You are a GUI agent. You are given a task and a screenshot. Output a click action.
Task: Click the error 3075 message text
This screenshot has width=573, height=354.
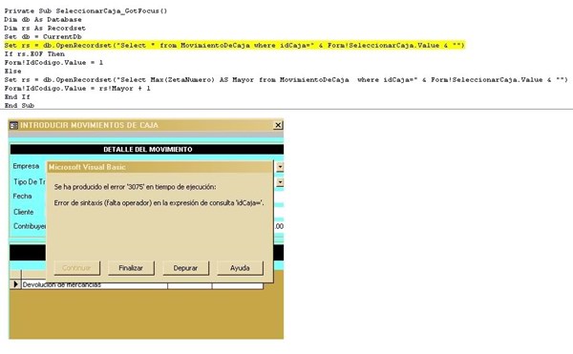(x=135, y=187)
